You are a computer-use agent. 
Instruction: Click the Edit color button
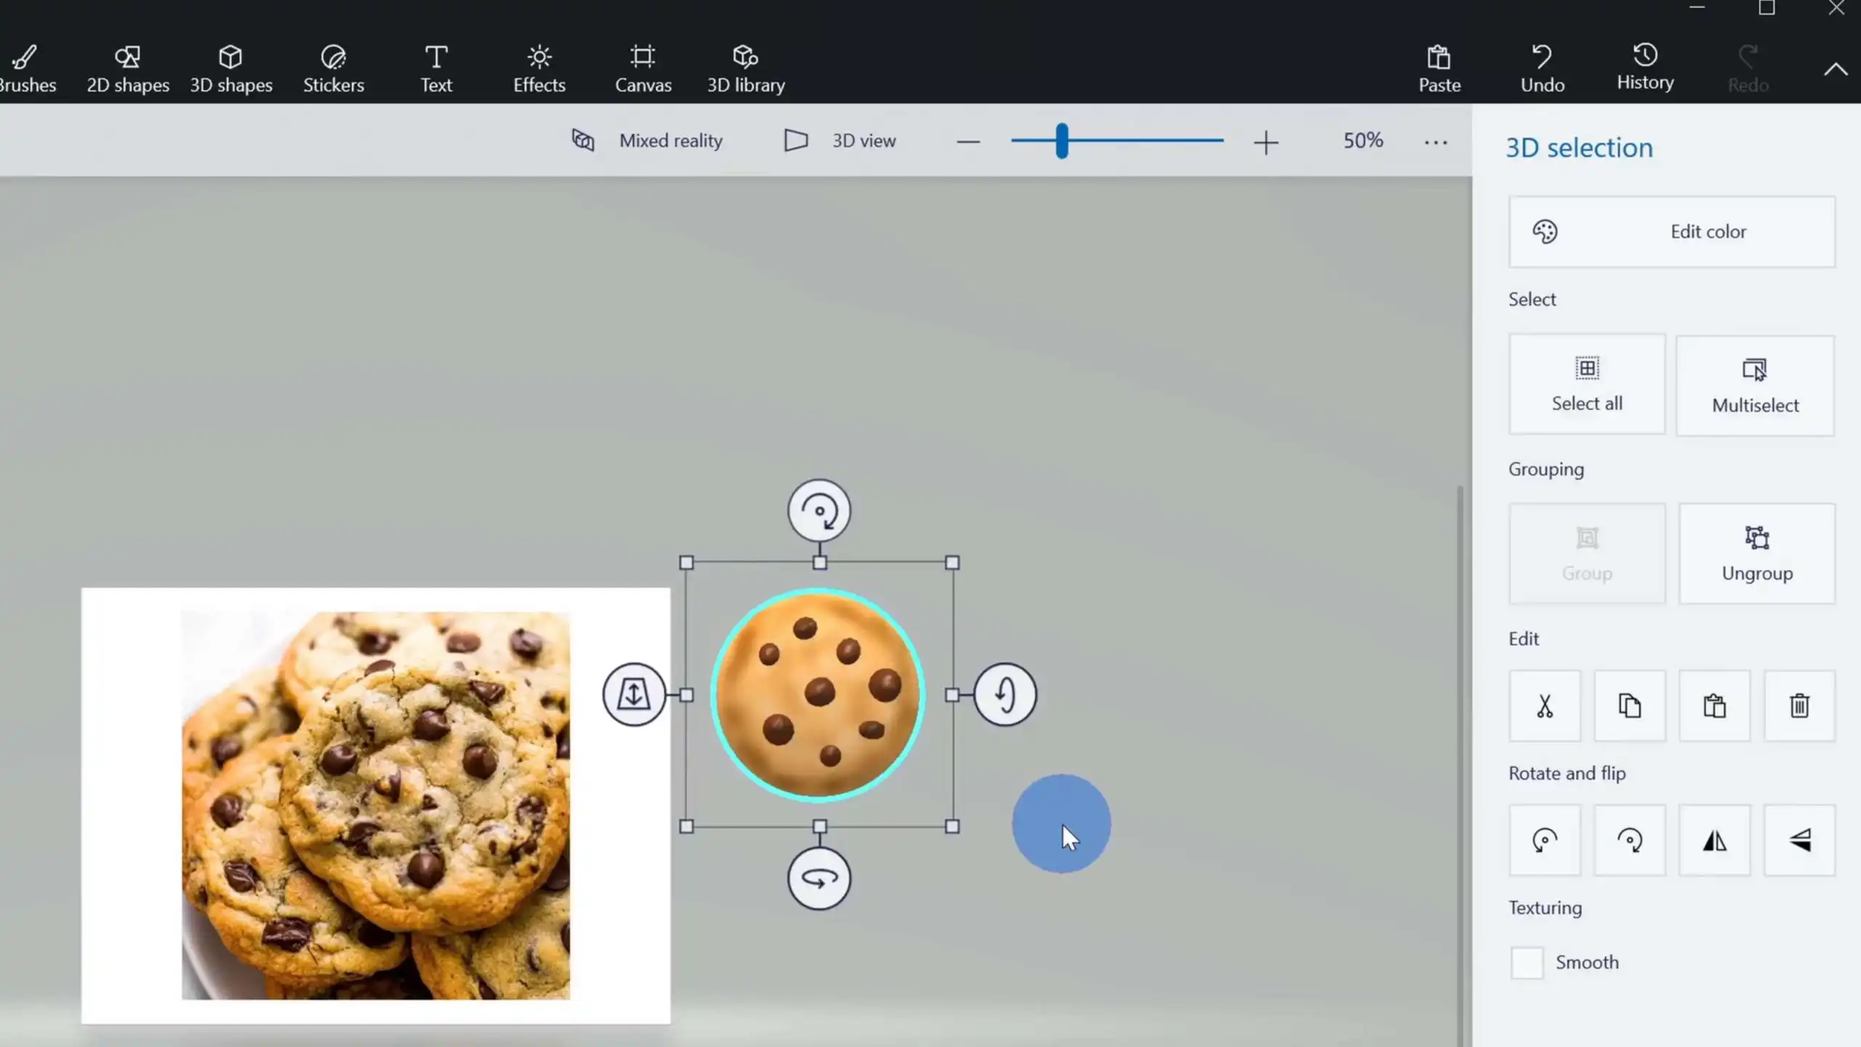[1671, 231]
